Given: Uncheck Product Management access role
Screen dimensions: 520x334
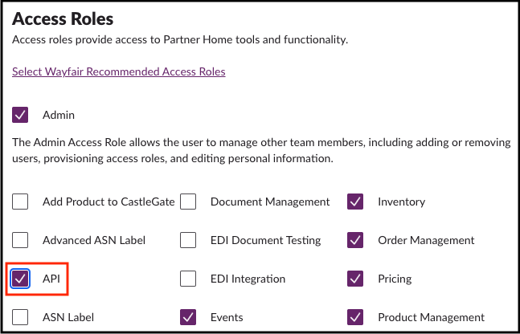Looking at the screenshot, I should (356, 317).
